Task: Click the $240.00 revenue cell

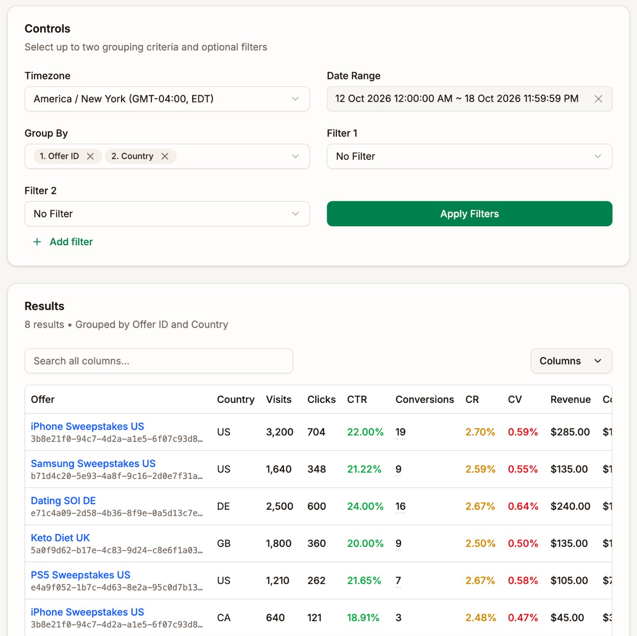Action: coord(570,506)
